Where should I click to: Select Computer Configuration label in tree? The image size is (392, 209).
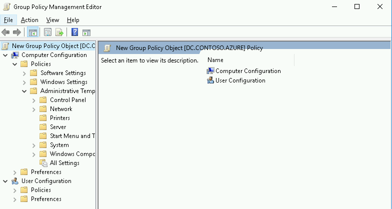pyautogui.click(x=54, y=55)
